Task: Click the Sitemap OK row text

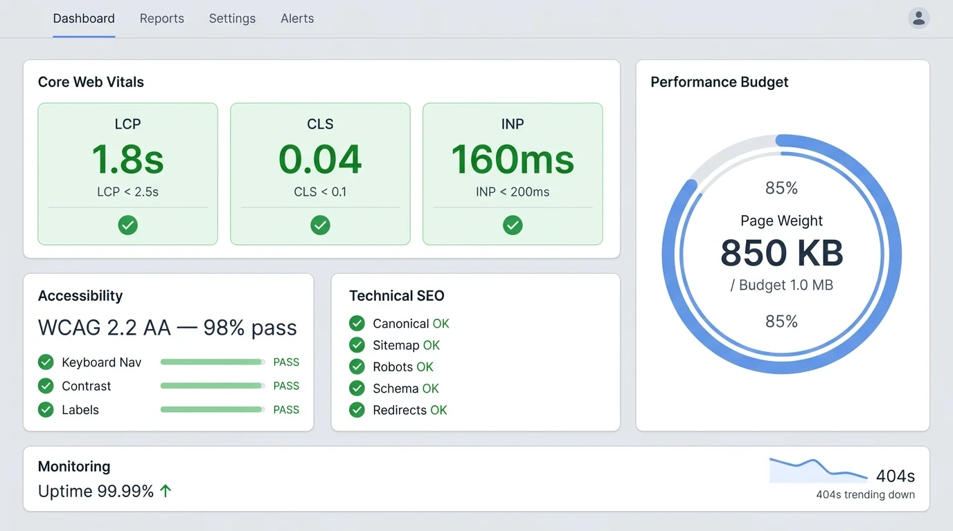Action: click(407, 345)
